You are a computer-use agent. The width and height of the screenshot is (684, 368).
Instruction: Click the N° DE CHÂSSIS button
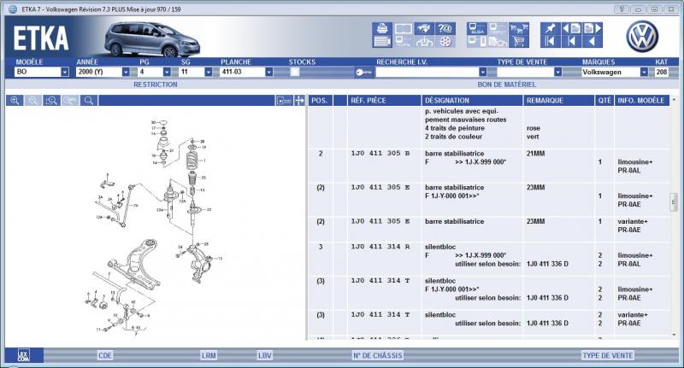pyautogui.click(x=378, y=355)
